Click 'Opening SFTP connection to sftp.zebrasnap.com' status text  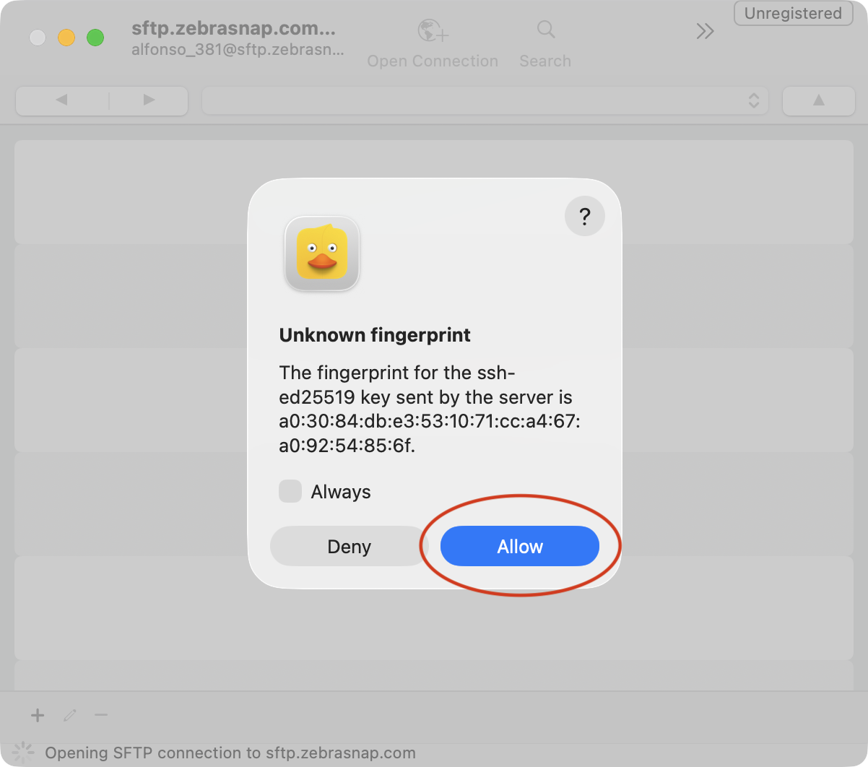230,753
